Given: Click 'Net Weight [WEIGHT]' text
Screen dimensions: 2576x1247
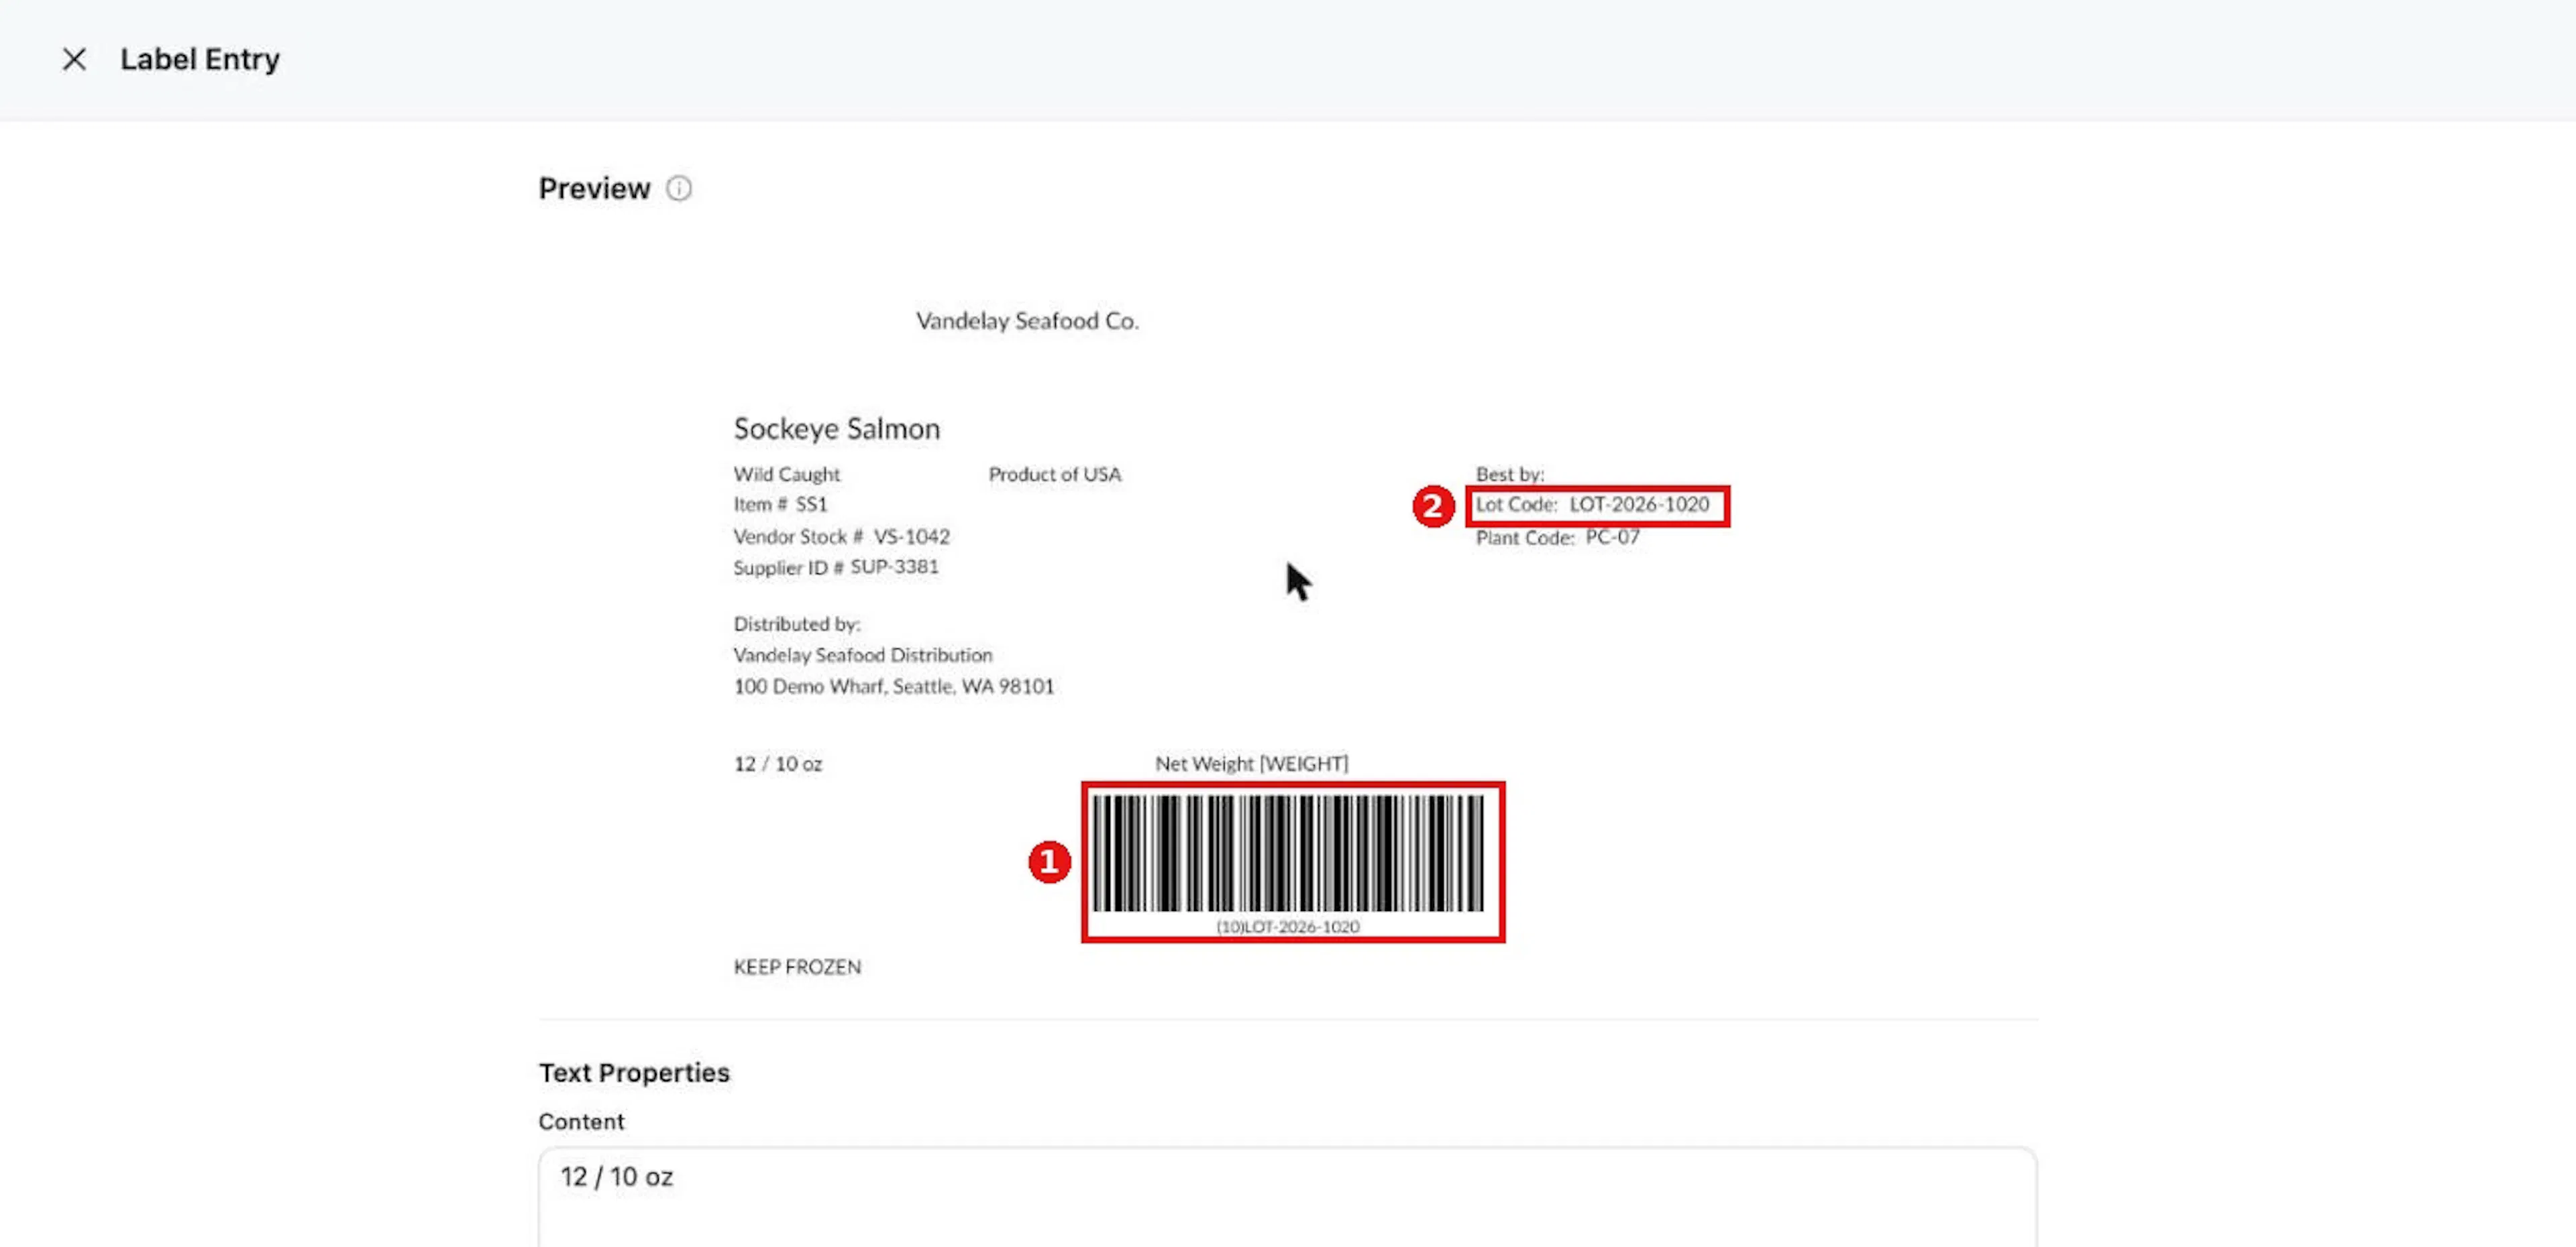Looking at the screenshot, I should pos(1251,764).
